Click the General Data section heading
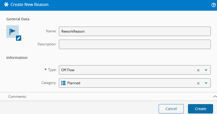The height and width of the screenshot is (114, 217). click(x=18, y=19)
